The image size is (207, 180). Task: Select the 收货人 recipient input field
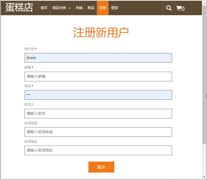(98, 114)
